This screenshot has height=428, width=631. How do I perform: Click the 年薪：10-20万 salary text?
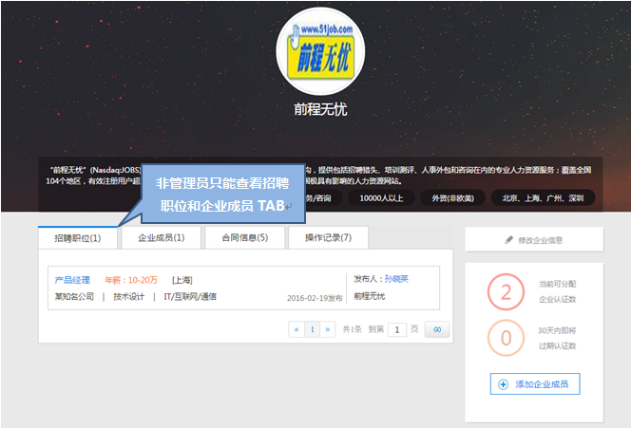pos(131,280)
